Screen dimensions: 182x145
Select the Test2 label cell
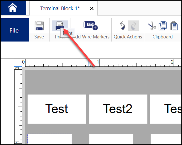[x=118, y=109]
